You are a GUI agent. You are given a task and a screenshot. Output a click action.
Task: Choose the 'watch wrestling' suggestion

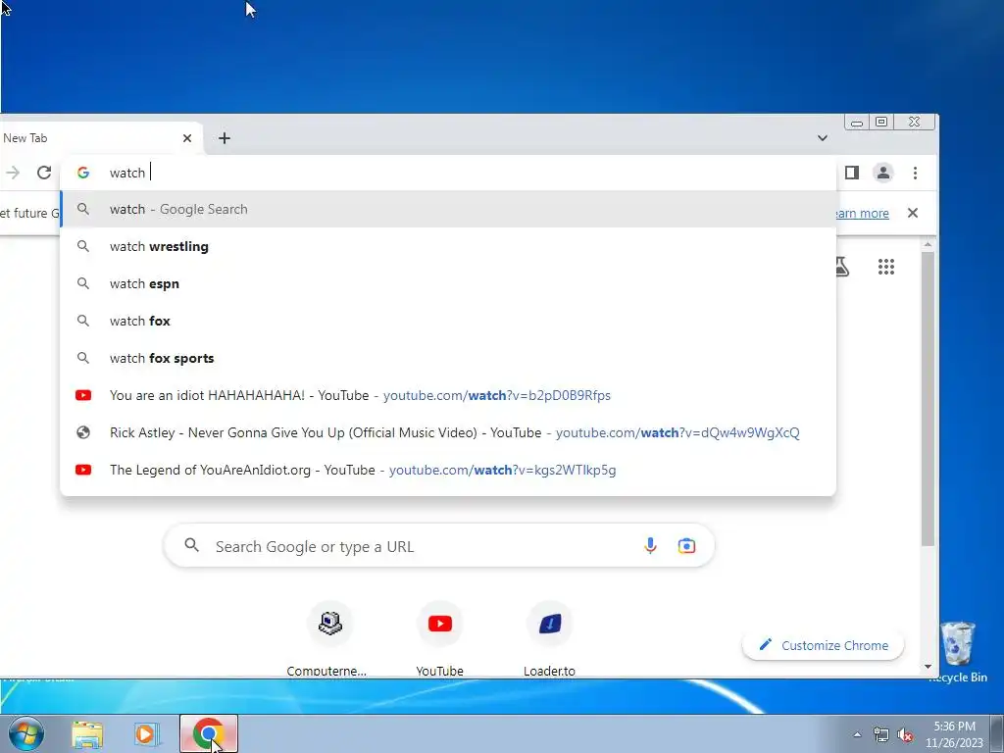(448, 246)
